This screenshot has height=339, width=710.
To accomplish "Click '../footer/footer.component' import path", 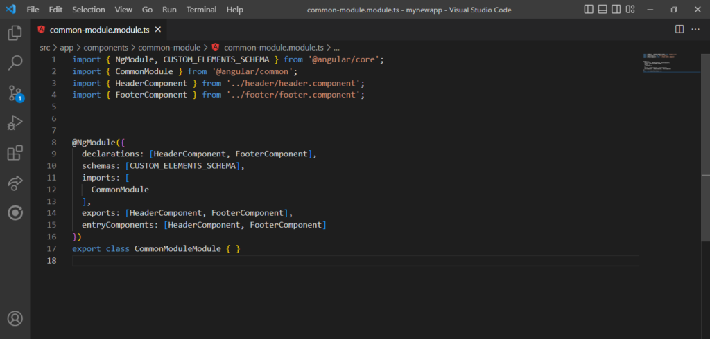I will [293, 95].
